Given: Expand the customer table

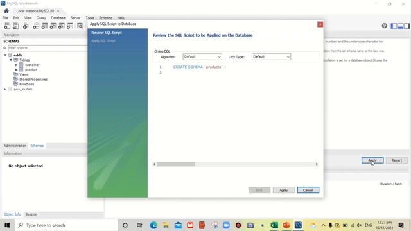Looking at the screenshot, I should 16,65.
